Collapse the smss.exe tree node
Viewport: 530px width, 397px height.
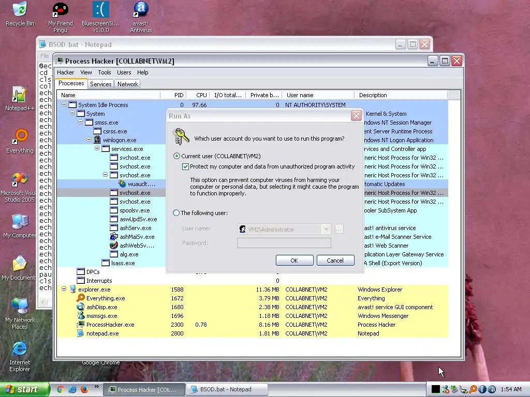click(x=80, y=122)
